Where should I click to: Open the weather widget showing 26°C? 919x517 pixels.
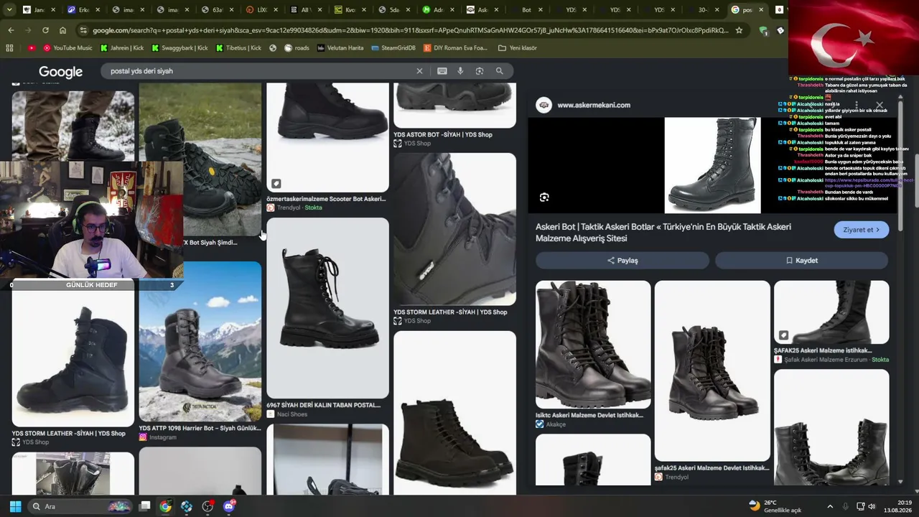click(775, 506)
